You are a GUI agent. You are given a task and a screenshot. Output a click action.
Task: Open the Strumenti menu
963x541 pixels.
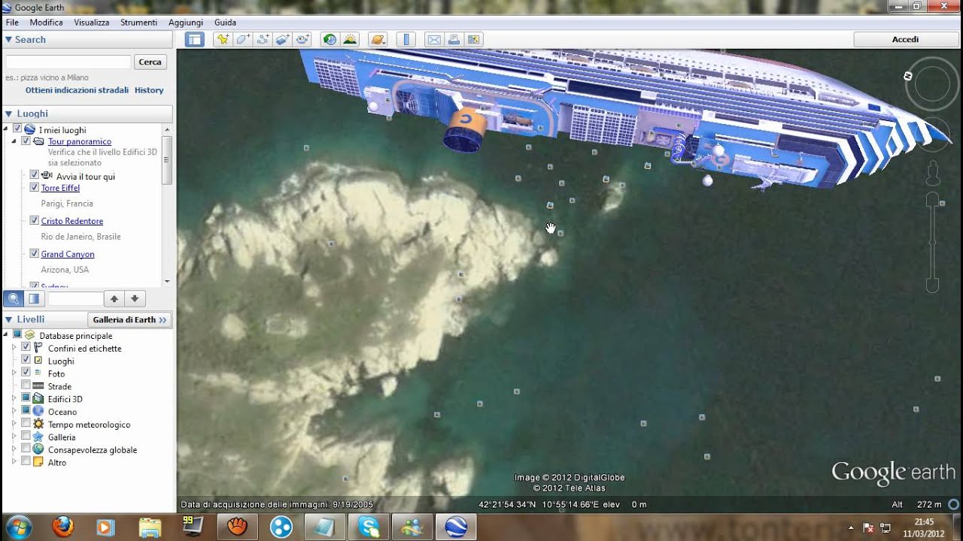coord(139,23)
